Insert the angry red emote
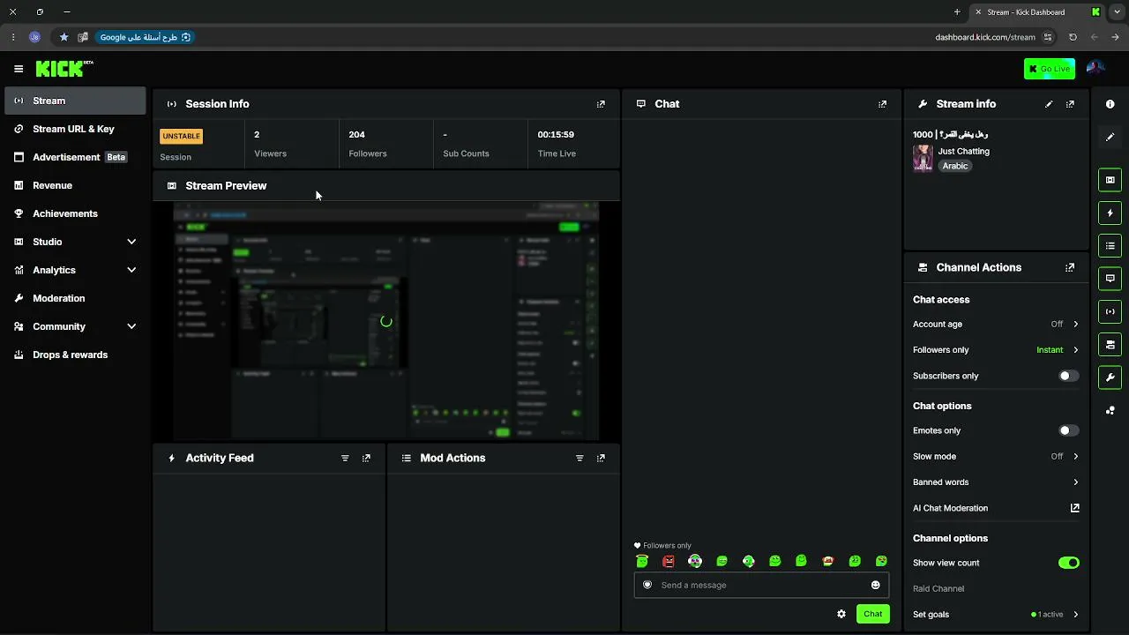 669,561
